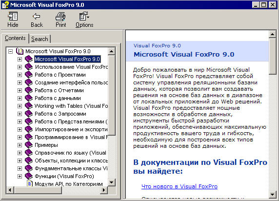Click the help icon in the title bar
Screen dimensions: 279x201
pyautogui.click(x=5, y=5)
